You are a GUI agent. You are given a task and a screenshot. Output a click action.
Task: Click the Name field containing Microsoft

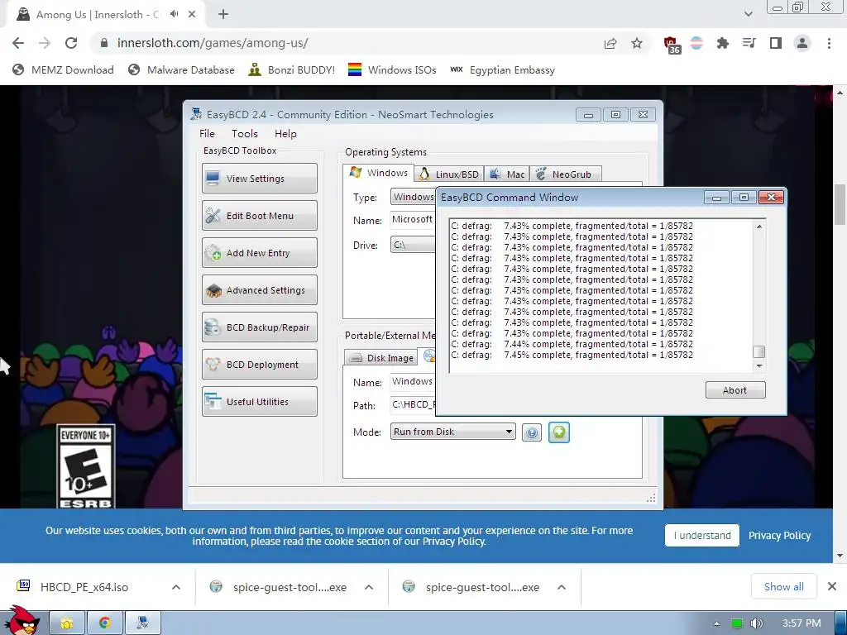tap(413, 219)
